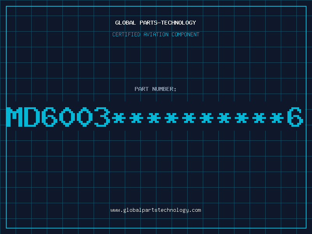Image resolution: width=312 pixels, height=234 pixels.
Task: Click the GLOBAL PARTS-TECHNOLOGY heading
Action: (156, 23)
